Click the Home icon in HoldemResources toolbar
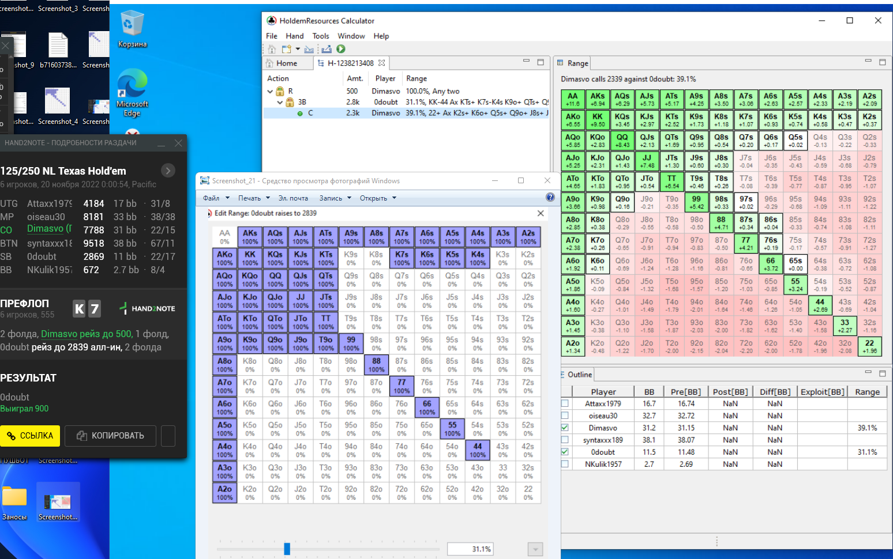 click(x=272, y=50)
